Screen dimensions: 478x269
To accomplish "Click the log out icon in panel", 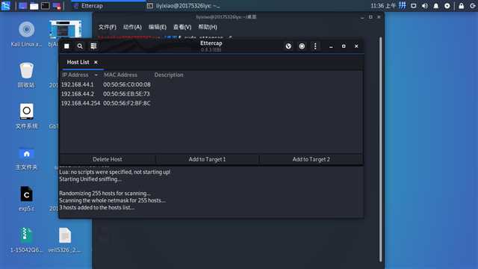I will pyautogui.click(x=473, y=6).
